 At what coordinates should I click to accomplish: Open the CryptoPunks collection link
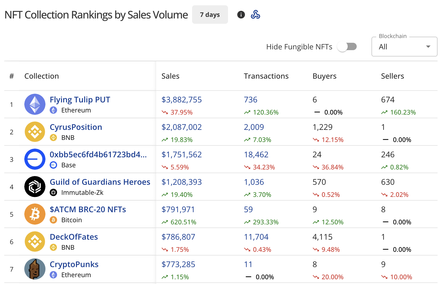74,264
